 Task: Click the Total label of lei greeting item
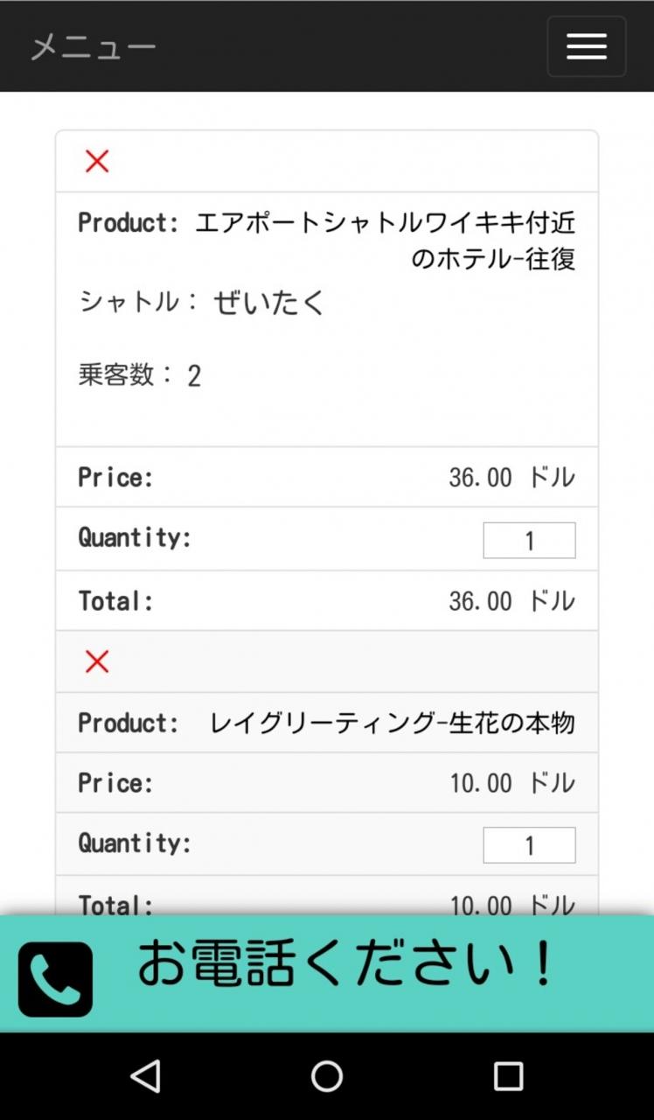tap(116, 905)
